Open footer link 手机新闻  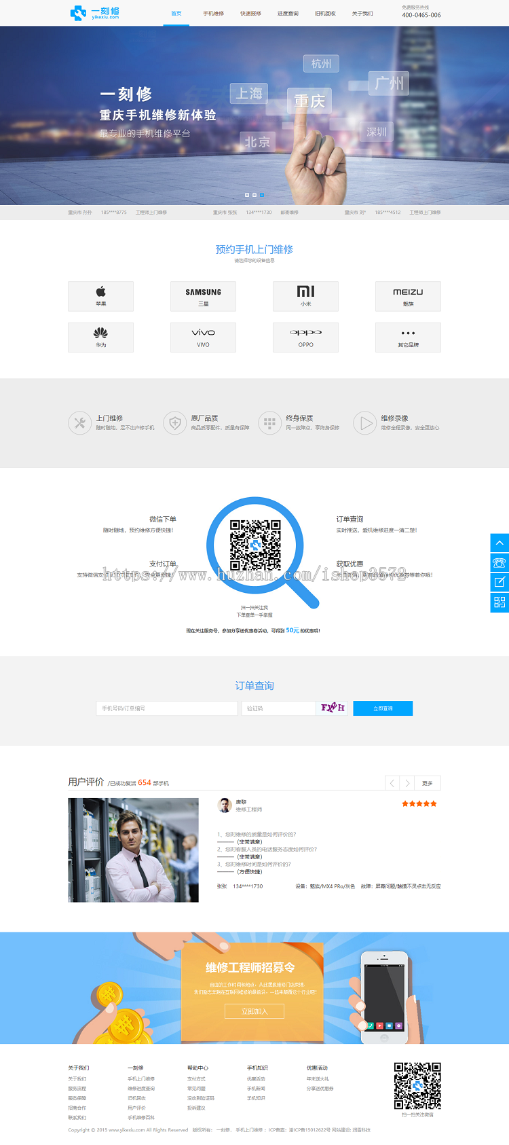click(256, 1089)
